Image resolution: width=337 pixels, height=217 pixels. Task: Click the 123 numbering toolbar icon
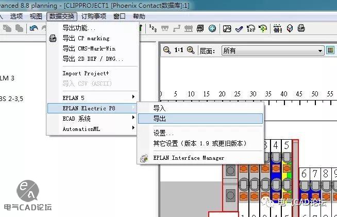153,28
